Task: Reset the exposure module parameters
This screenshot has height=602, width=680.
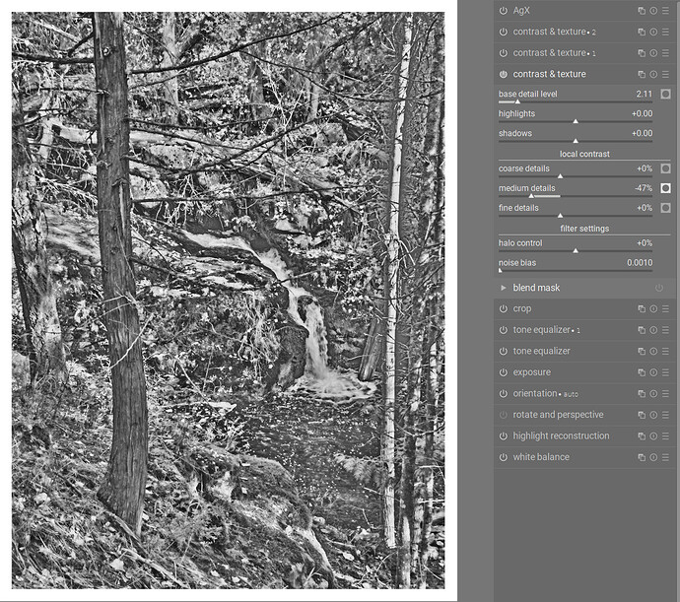Action: [653, 372]
